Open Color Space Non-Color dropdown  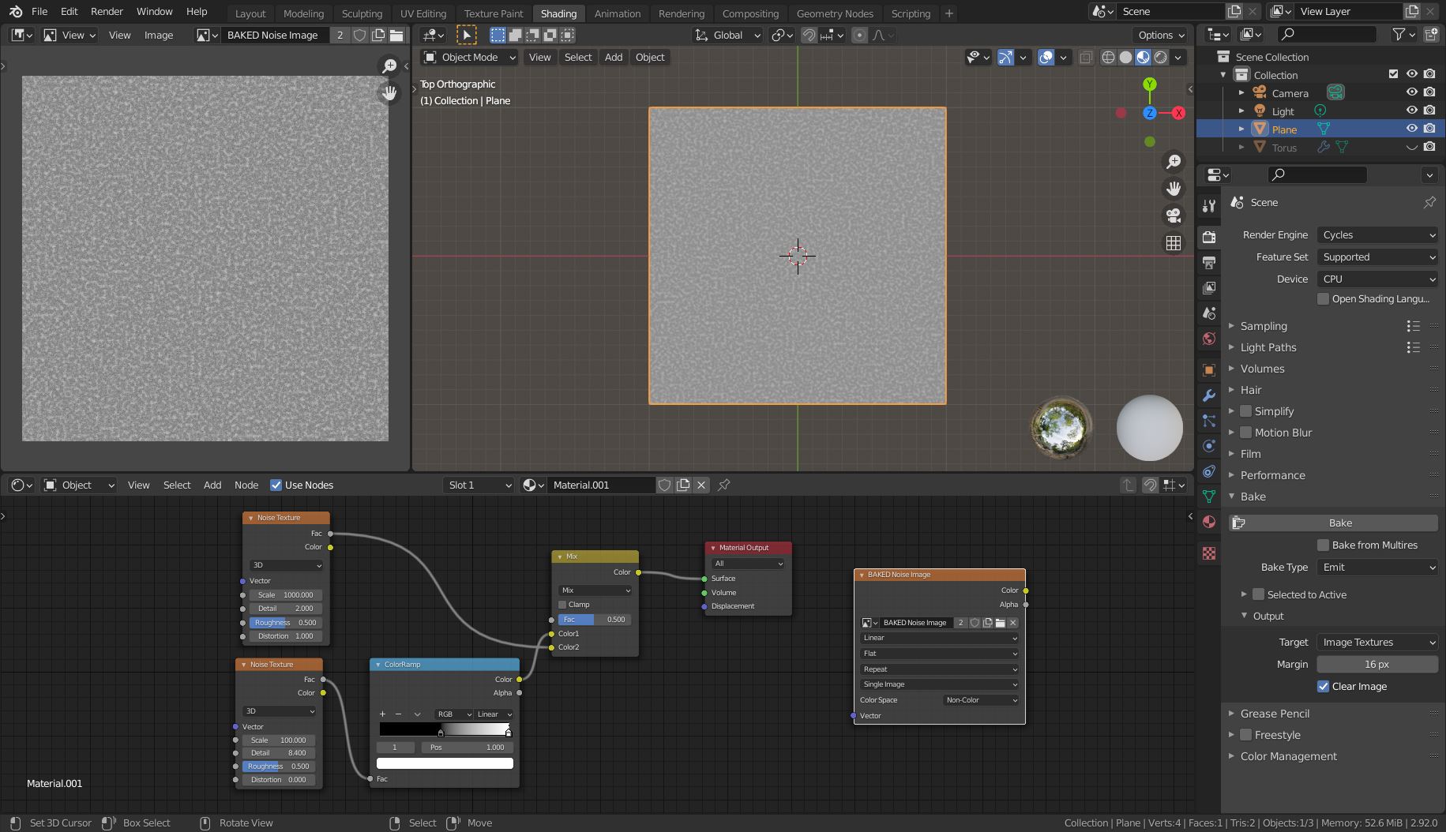981,700
